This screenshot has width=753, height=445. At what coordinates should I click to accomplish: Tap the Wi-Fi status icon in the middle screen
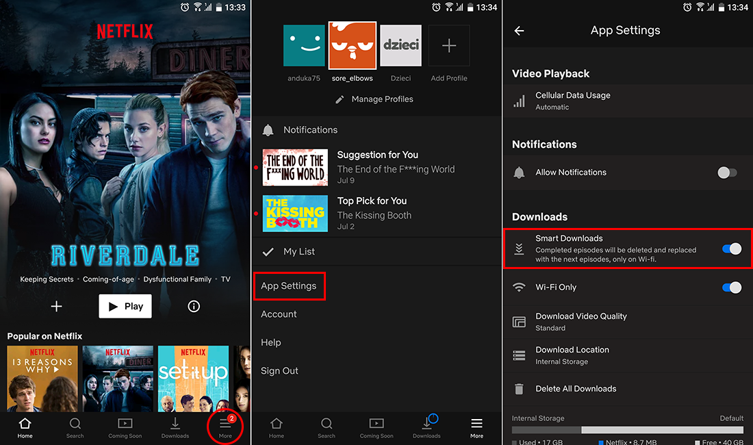pos(449,8)
